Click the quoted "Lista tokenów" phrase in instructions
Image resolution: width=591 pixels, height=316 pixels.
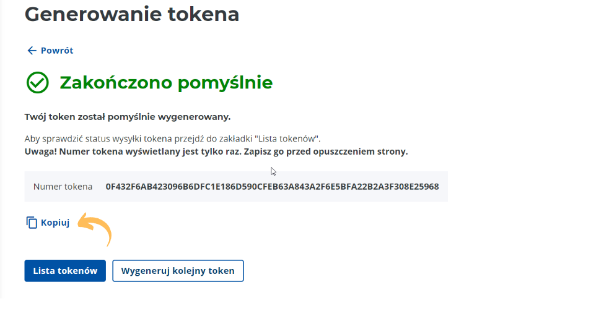(287, 139)
